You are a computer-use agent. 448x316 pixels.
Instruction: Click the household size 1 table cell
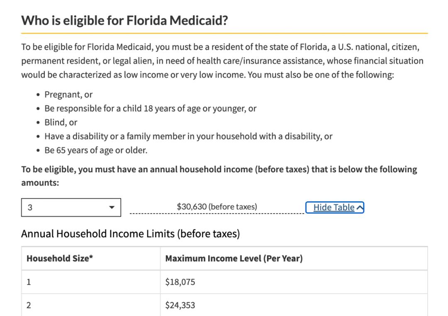(29, 282)
